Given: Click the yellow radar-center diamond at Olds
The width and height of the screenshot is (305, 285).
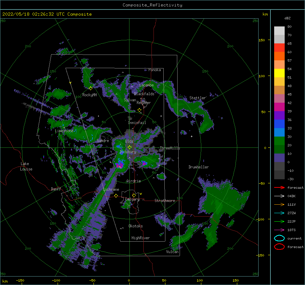Looking at the screenshot, I should coord(129,147).
